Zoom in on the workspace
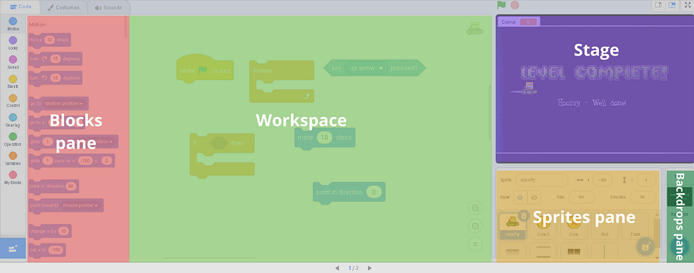 coord(475,208)
